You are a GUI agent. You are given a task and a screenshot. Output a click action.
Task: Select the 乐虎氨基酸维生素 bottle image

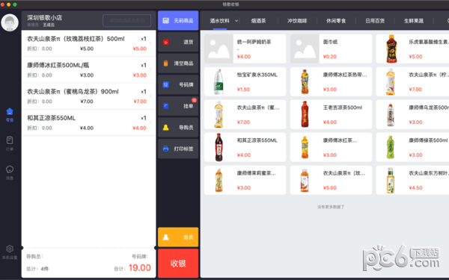(x=391, y=49)
